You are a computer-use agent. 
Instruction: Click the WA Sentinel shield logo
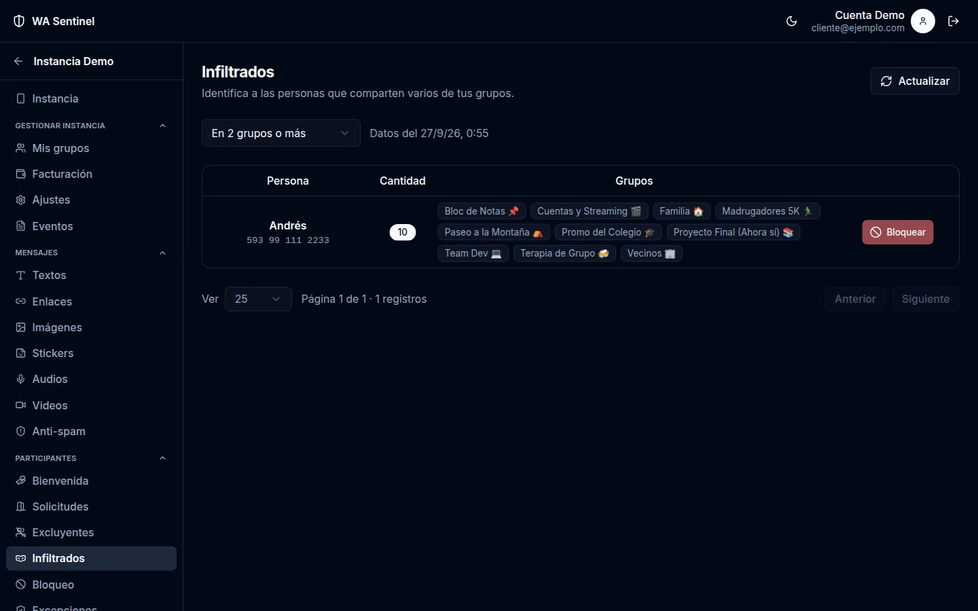point(19,21)
